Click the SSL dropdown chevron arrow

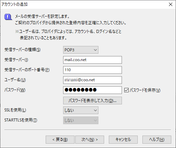(x=95, y=110)
